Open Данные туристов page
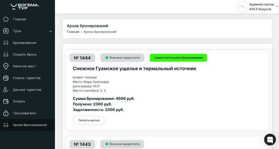The width and height of the screenshot is (279, 149). (27, 90)
